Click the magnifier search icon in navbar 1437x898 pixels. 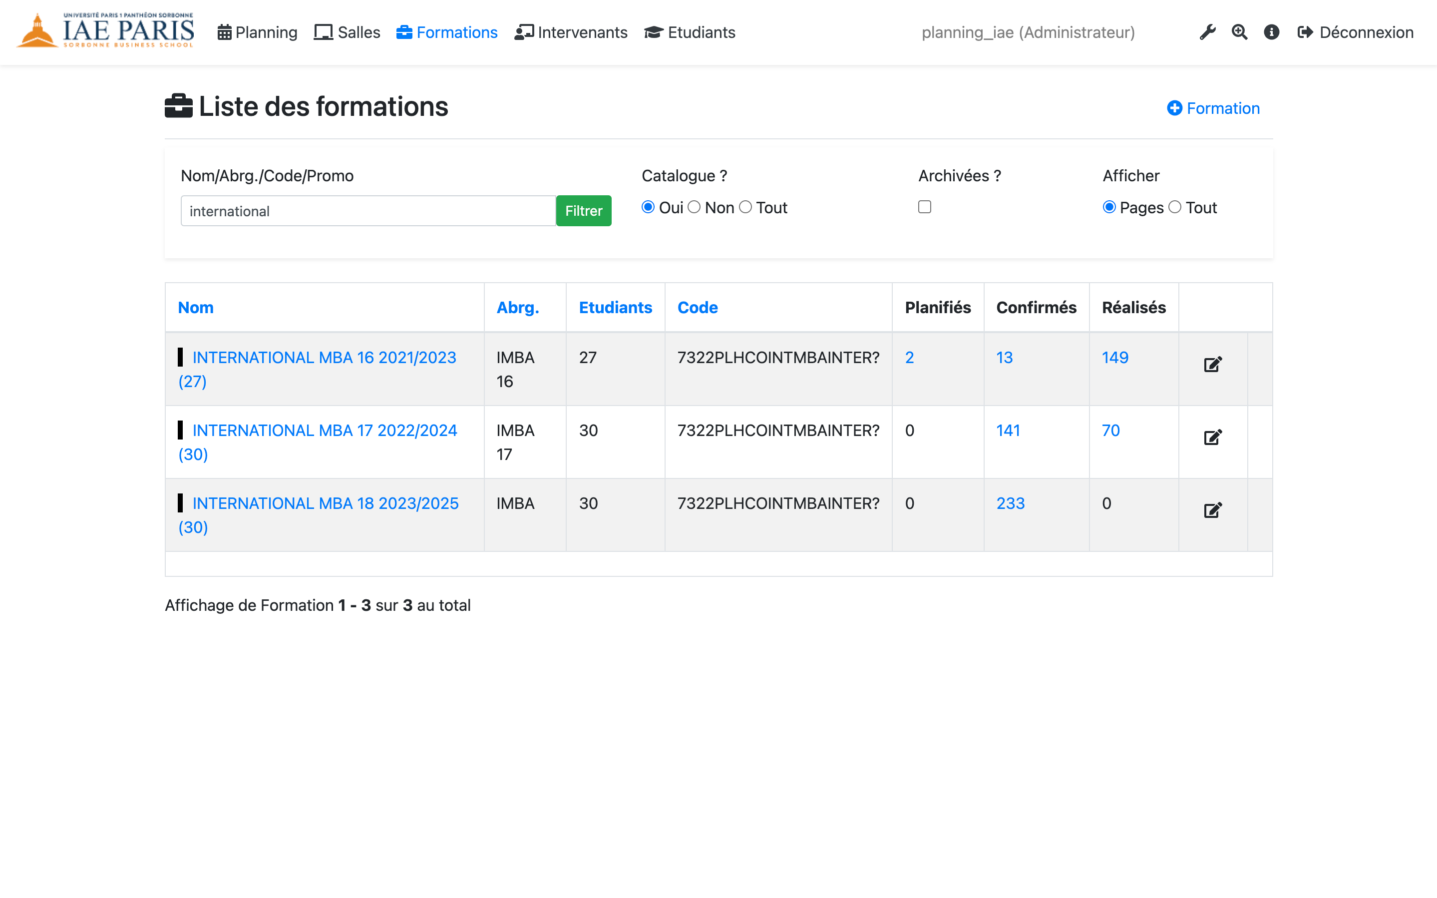1239,32
